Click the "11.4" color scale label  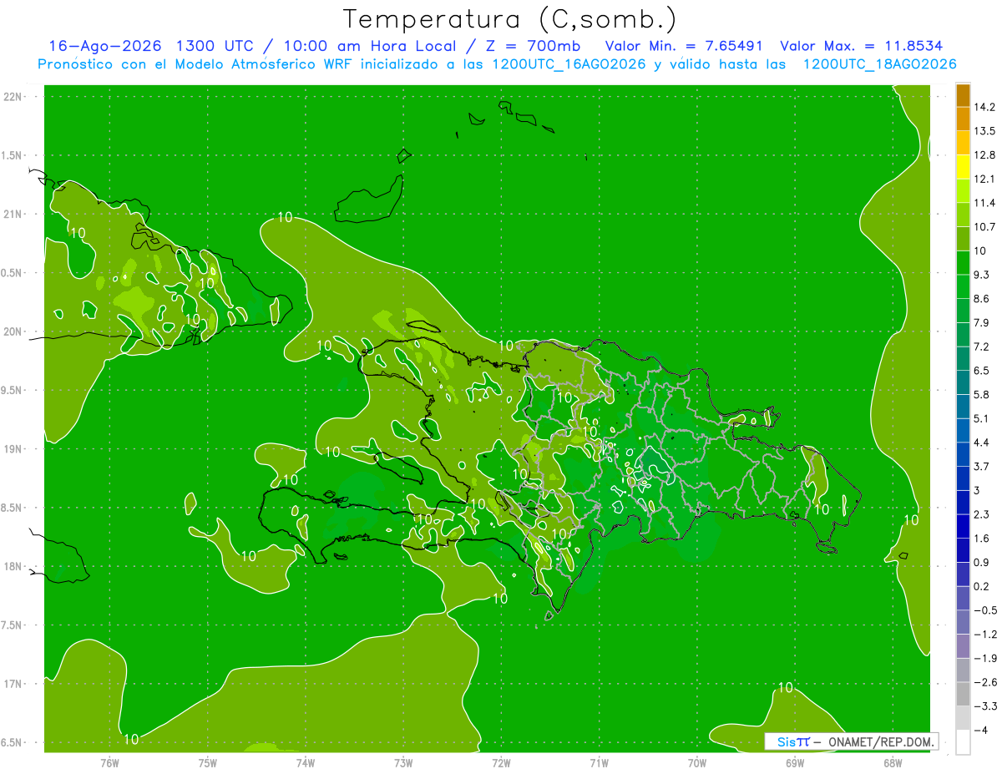pos(984,203)
